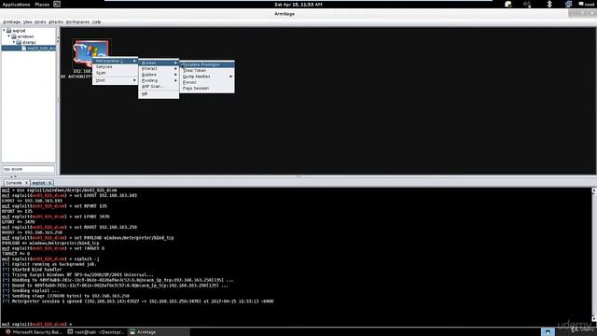Expand the Explore submenu arrow
The image size is (597, 336).
point(176,75)
